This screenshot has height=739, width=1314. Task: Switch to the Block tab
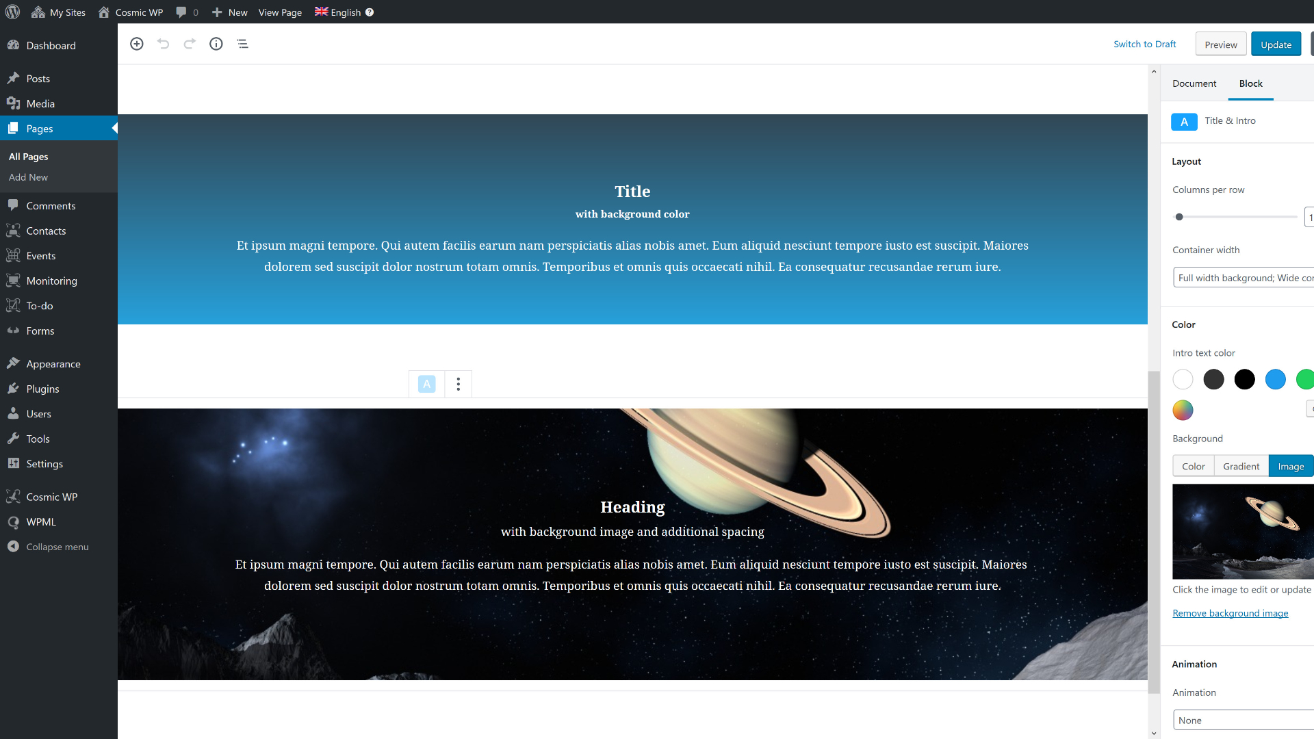point(1249,83)
